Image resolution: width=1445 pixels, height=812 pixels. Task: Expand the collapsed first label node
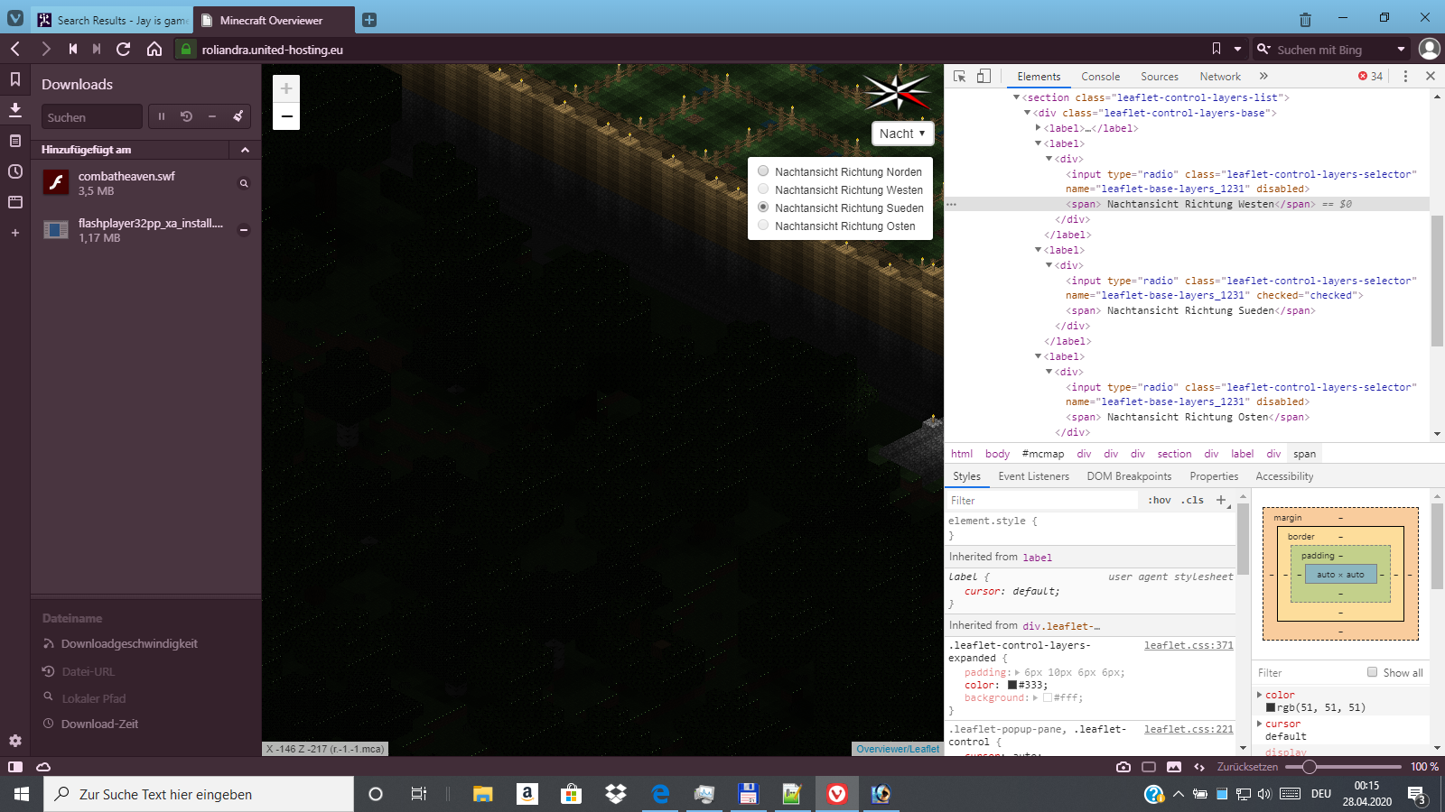pyautogui.click(x=1039, y=128)
